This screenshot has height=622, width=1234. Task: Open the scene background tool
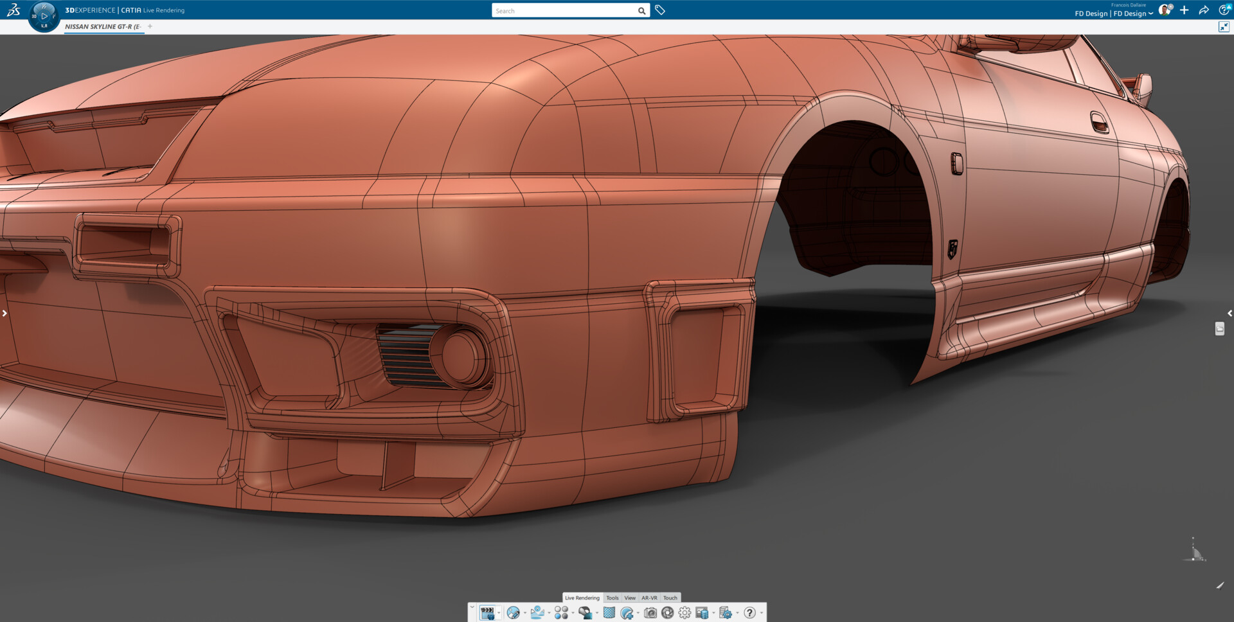(x=537, y=612)
